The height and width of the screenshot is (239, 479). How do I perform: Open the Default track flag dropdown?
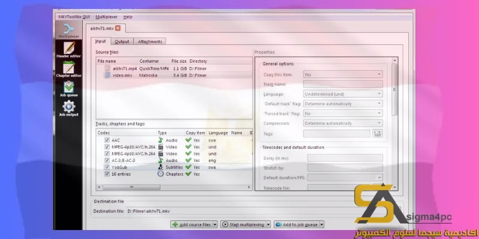click(x=342, y=104)
